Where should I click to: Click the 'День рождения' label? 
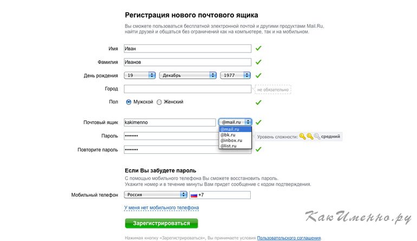click(101, 75)
